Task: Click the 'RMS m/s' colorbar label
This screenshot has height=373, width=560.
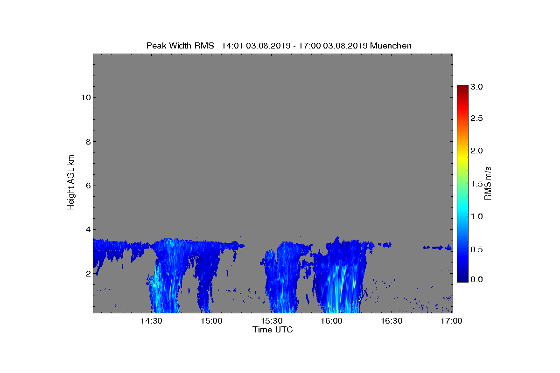Action: click(x=488, y=183)
